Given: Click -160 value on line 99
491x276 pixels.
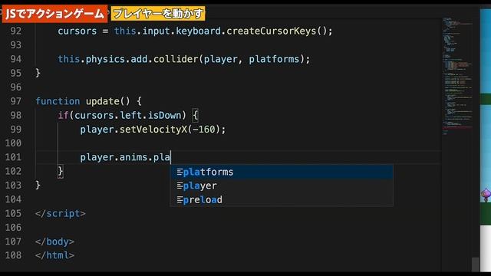Looking at the screenshot, I should pyautogui.click(x=204, y=130).
